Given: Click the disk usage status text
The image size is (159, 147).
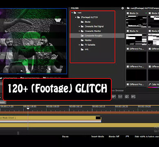Looking at the screenshot, I should [x=147, y=136].
